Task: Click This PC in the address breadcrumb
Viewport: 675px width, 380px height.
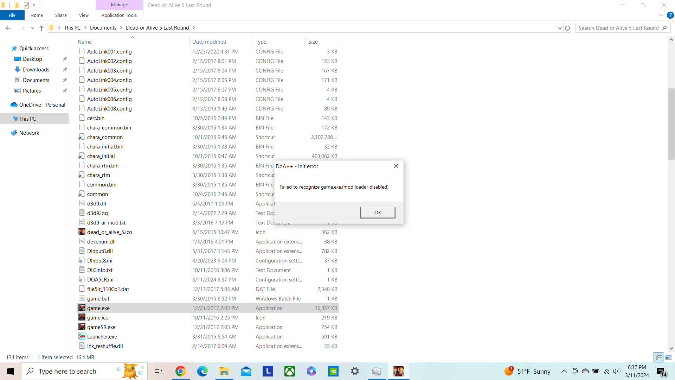Action: (72, 28)
